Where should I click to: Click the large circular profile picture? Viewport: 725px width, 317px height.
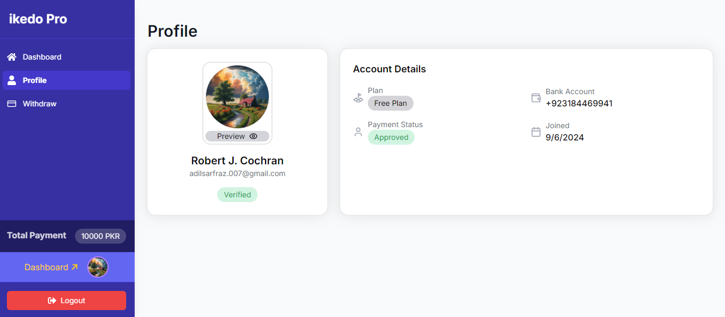click(x=237, y=96)
